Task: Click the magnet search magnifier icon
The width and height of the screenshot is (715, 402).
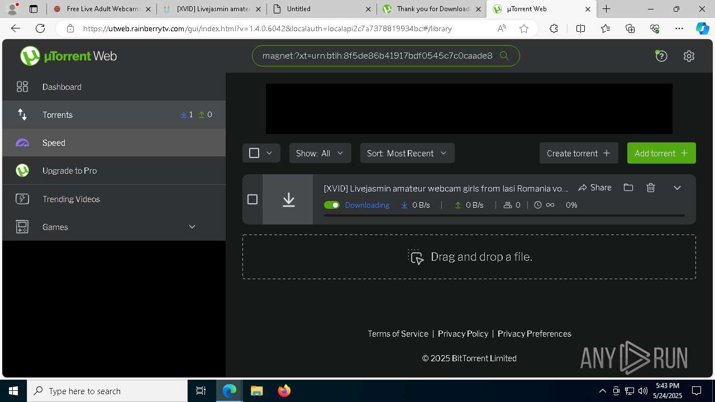Action: click(x=504, y=55)
